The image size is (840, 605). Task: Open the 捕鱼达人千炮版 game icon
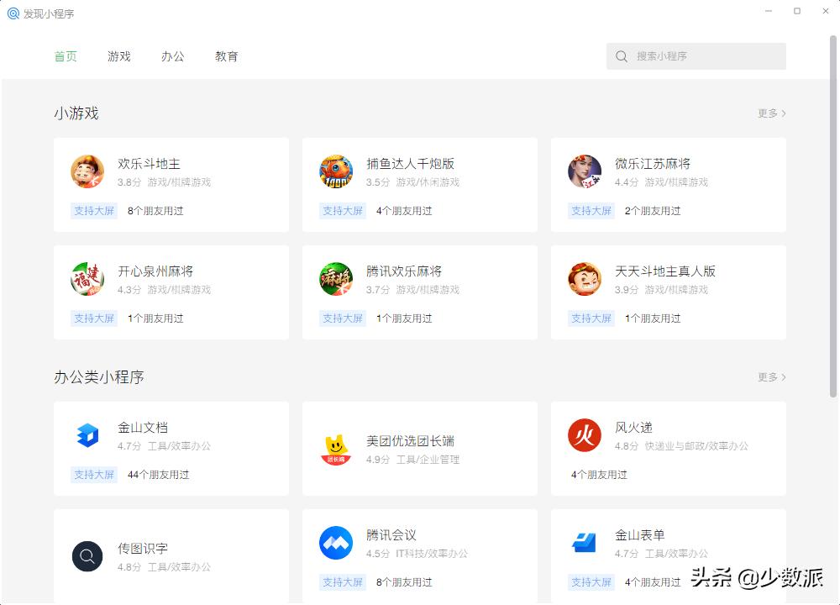click(x=336, y=171)
